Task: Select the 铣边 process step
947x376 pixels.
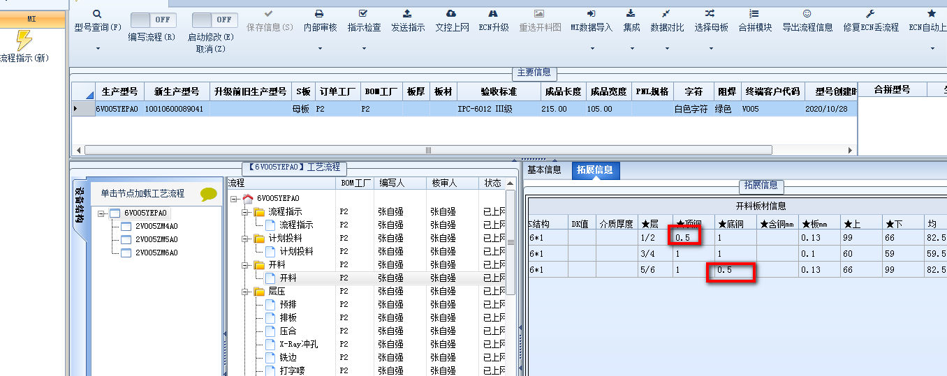Action: [x=288, y=357]
